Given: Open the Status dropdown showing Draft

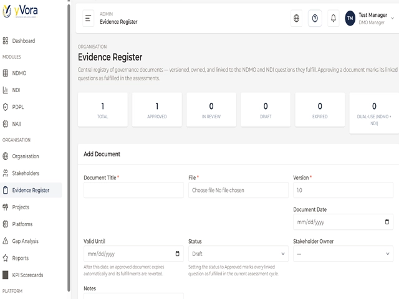Looking at the screenshot, I should click(238, 254).
